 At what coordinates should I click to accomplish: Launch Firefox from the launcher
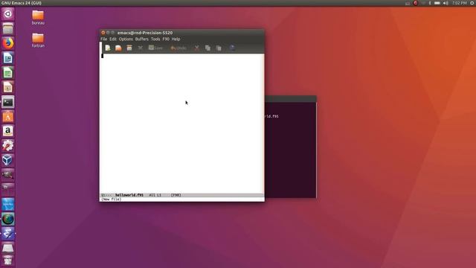(8, 43)
